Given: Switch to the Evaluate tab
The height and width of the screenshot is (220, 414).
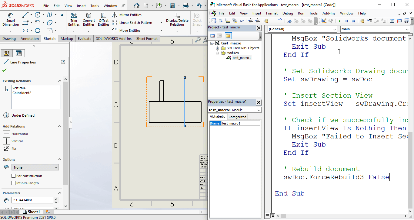Looking at the screenshot, I should click(x=84, y=38).
